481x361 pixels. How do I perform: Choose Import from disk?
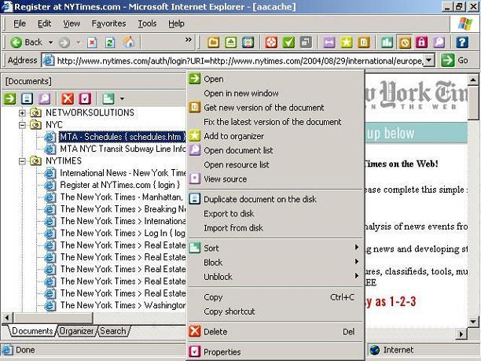coord(274,228)
